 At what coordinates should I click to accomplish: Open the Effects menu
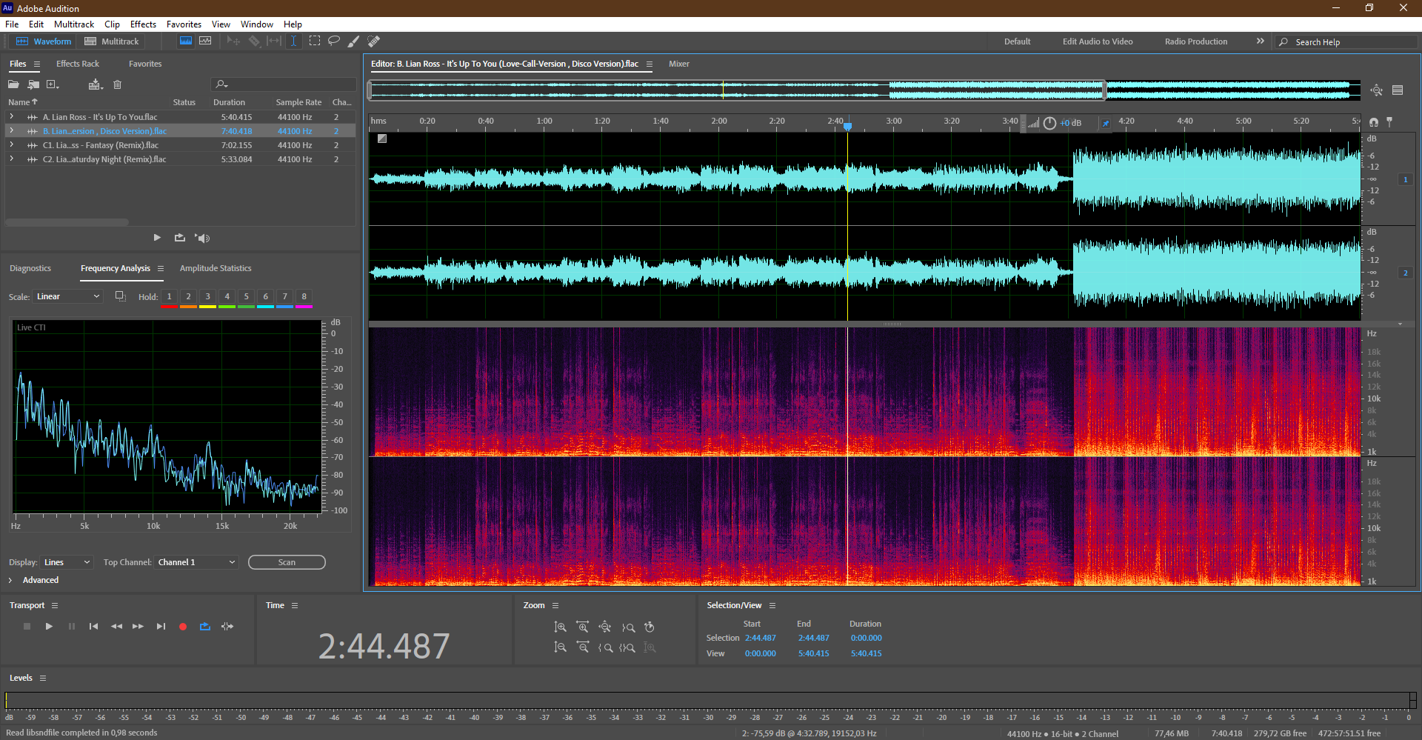coord(143,24)
